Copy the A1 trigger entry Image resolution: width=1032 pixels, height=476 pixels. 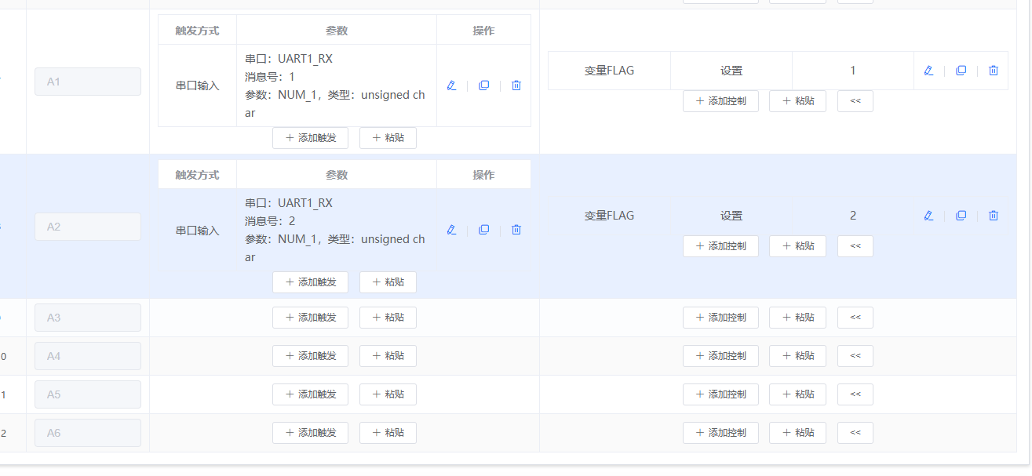coord(483,85)
